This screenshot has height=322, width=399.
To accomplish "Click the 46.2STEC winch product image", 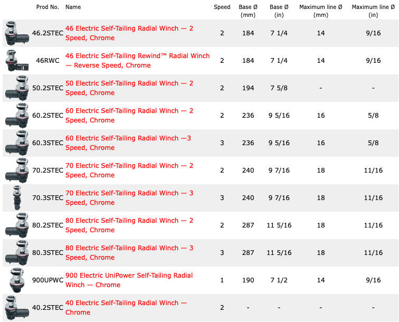I will [x=16, y=33].
